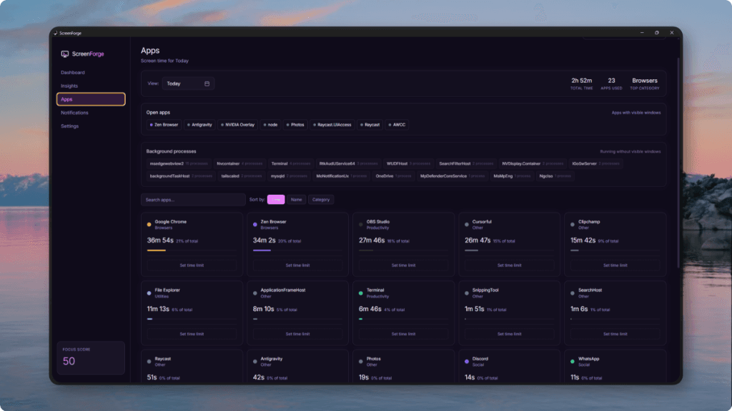Click the ScreenForge logo icon
Screen dimensions: 732x411
(64, 54)
